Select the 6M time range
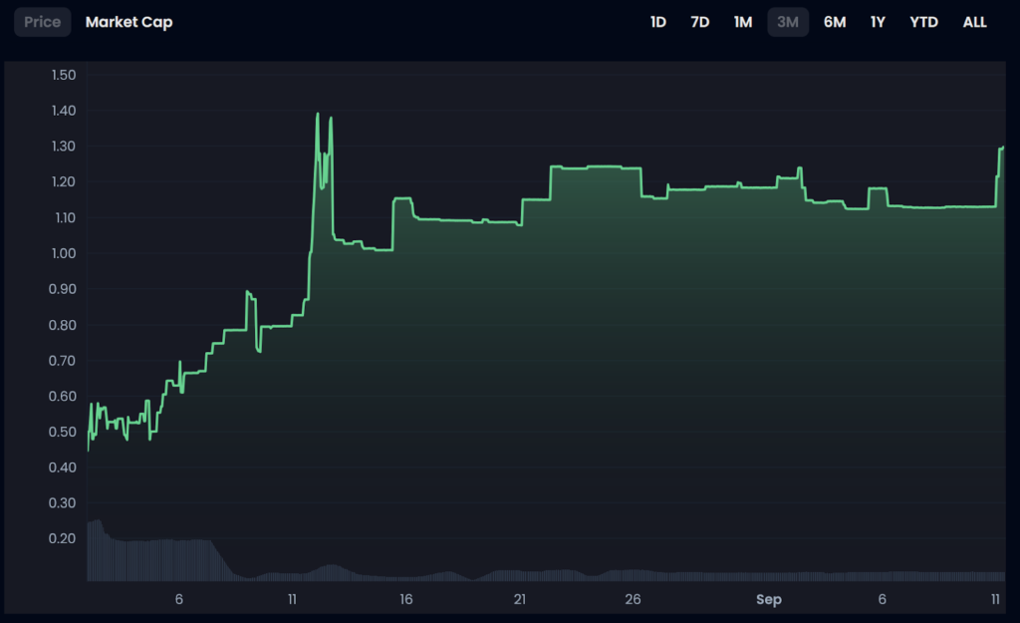Image resolution: width=1020 pixels, height=623 pixels. point(835,22)
